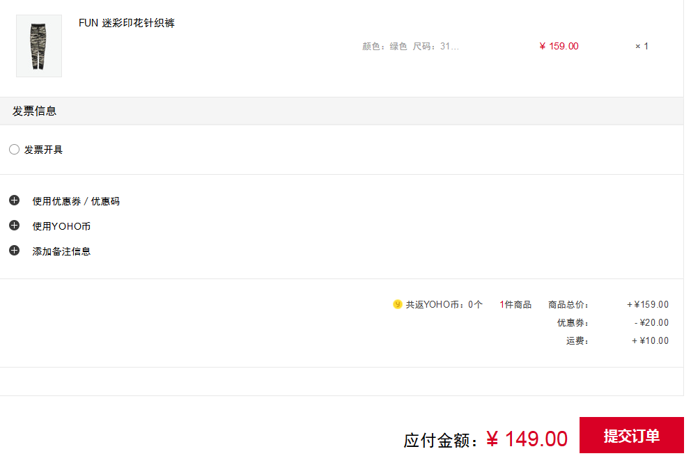Screen dimensions: 691x472
Task: Click the color and size attributes text
Action: pyautogui.click(x=411, y=46)
